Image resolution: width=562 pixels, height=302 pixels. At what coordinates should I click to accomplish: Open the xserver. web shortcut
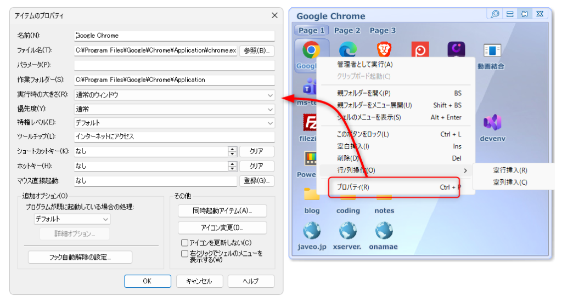click(x=348, y=231)
